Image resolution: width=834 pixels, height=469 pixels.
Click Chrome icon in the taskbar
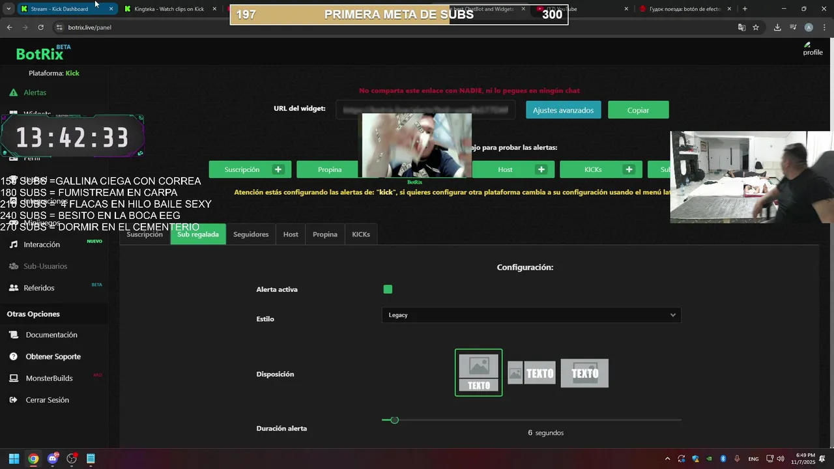point(33,459)
